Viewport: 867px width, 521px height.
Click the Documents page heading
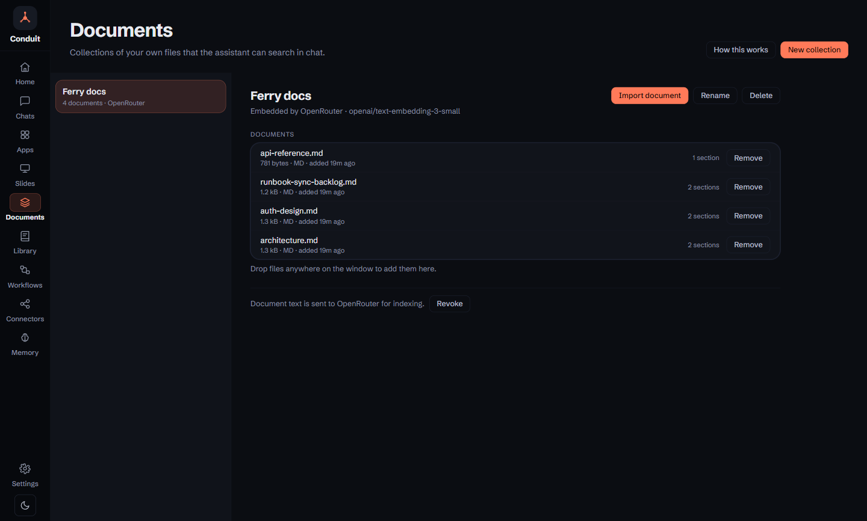click(122, 30)
